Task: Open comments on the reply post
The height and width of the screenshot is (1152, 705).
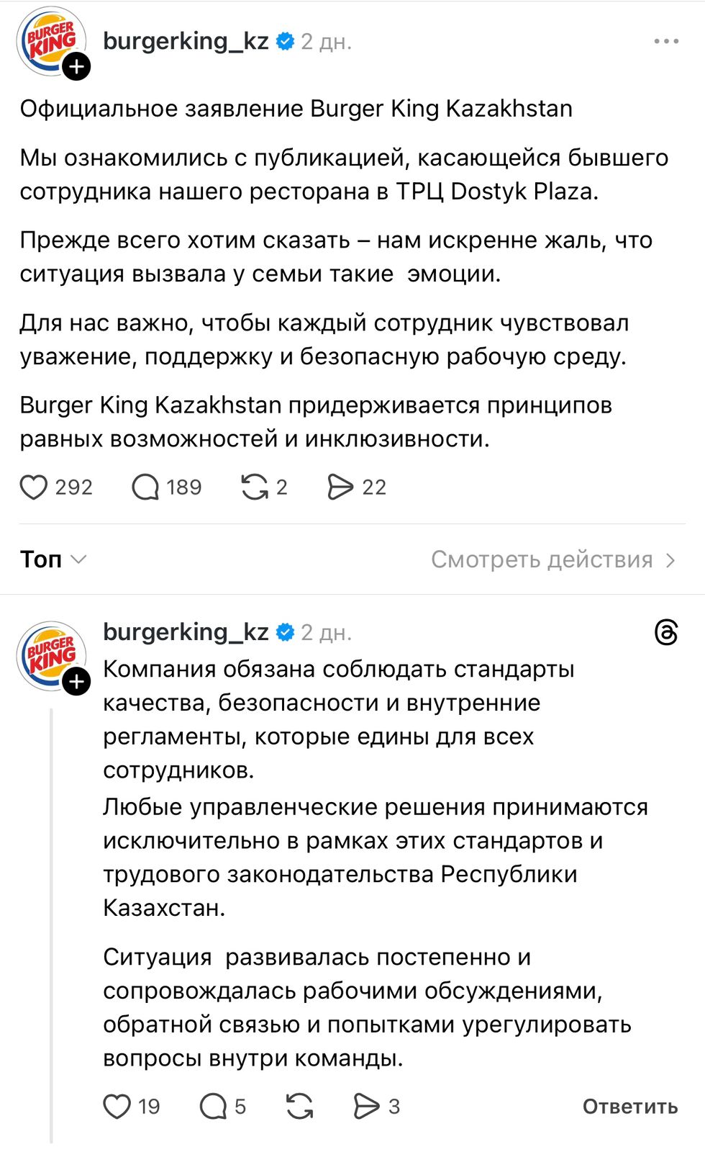Action: pyautogui.click(x=213, y=1107)
